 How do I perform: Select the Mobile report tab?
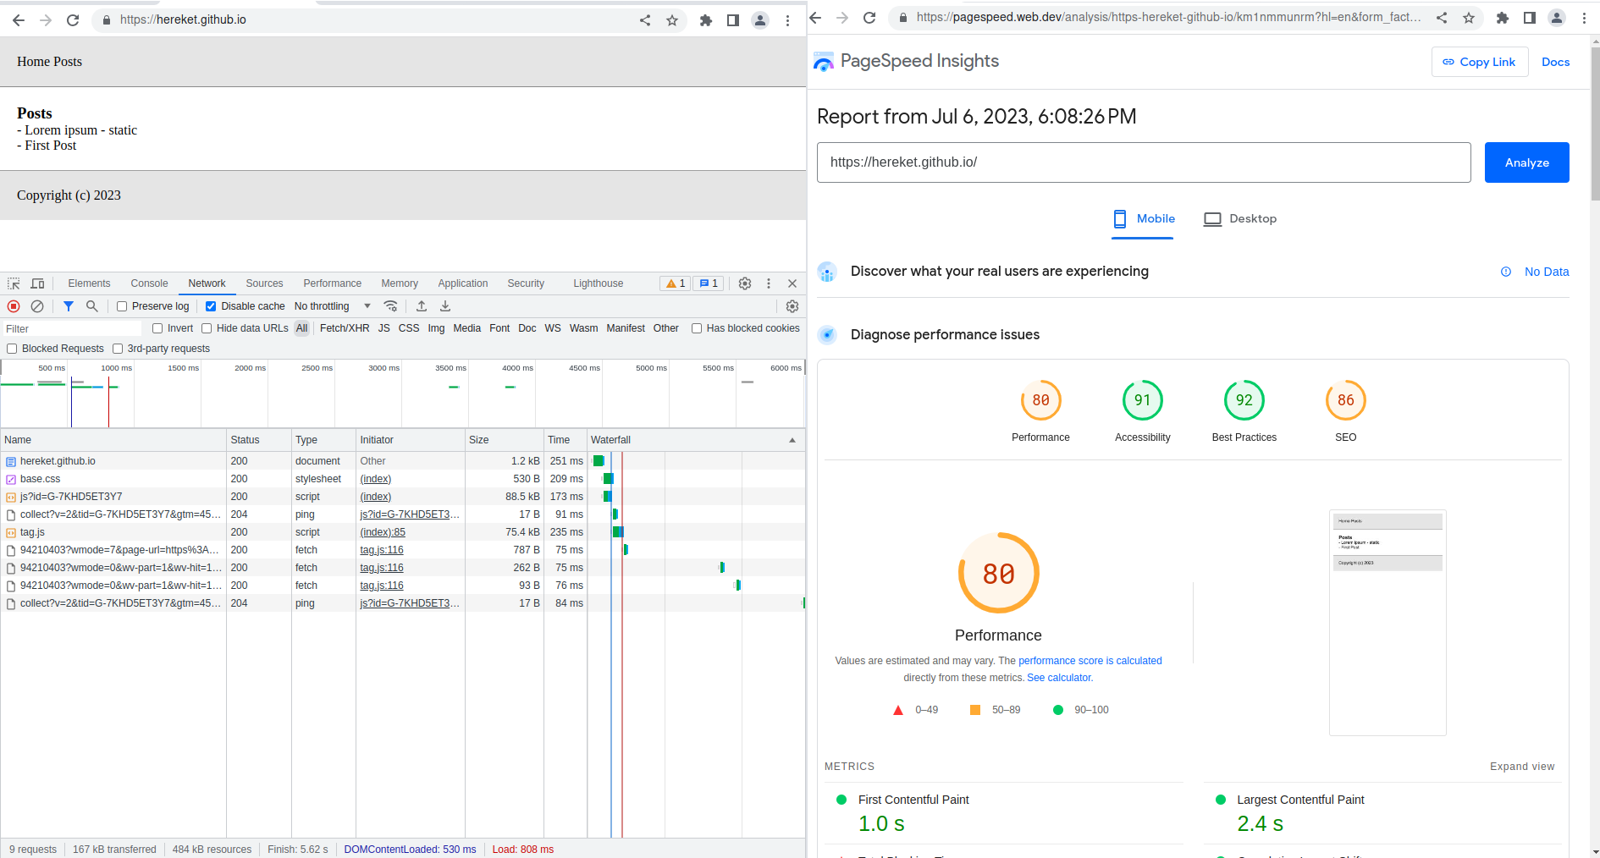1143,219
